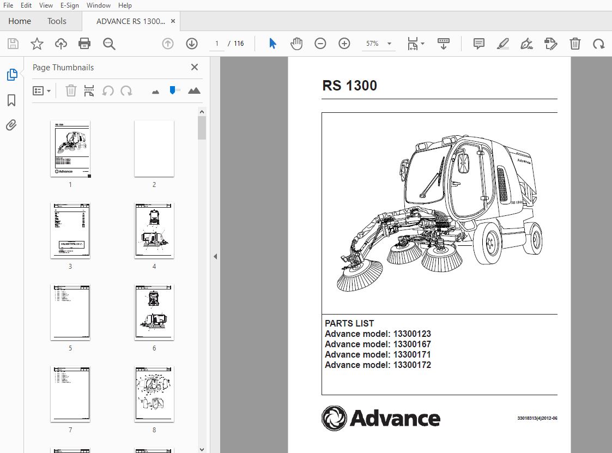Choose the Hand pan tool

[x=296, y=44]
